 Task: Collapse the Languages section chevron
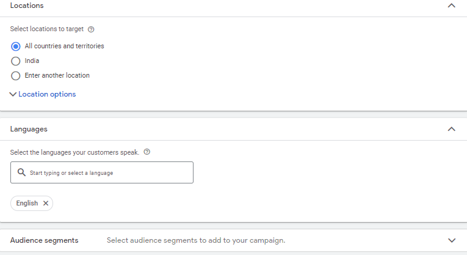click(452, 129)
